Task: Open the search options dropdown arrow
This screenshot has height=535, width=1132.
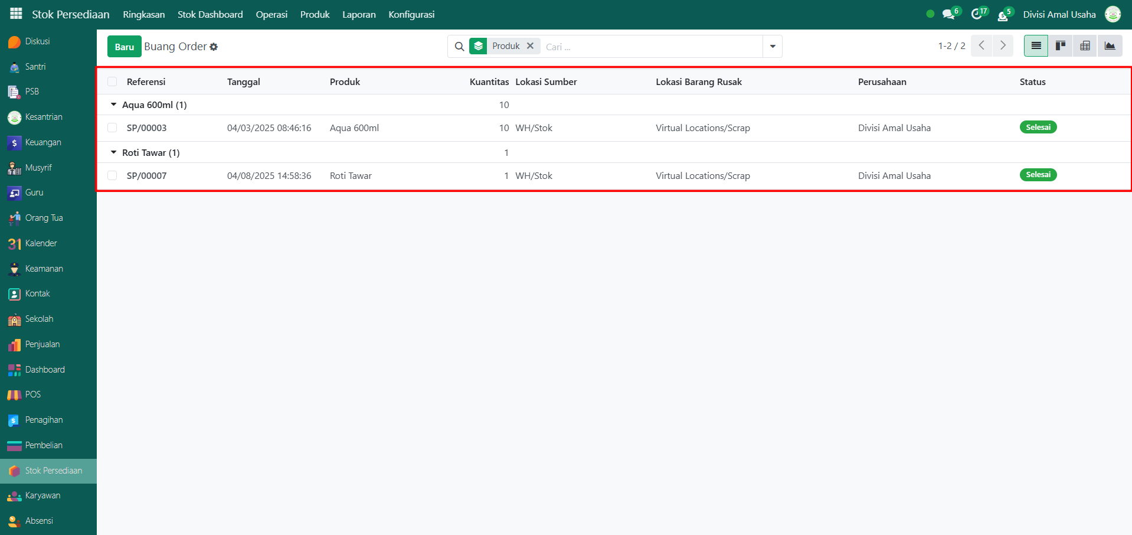Action: point(772,47)
